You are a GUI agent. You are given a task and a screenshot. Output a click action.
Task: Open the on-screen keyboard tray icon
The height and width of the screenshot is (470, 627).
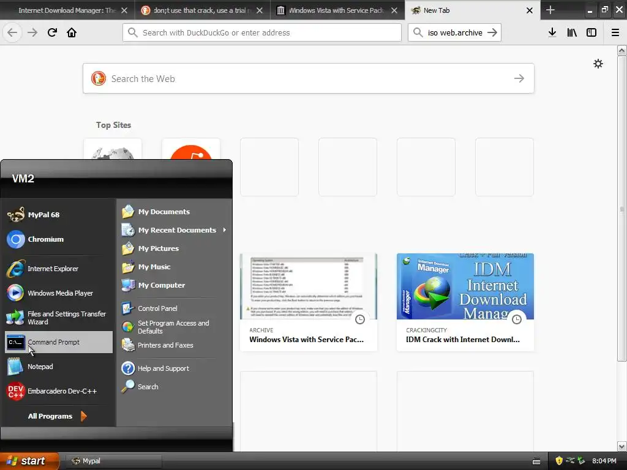(536, 461)
